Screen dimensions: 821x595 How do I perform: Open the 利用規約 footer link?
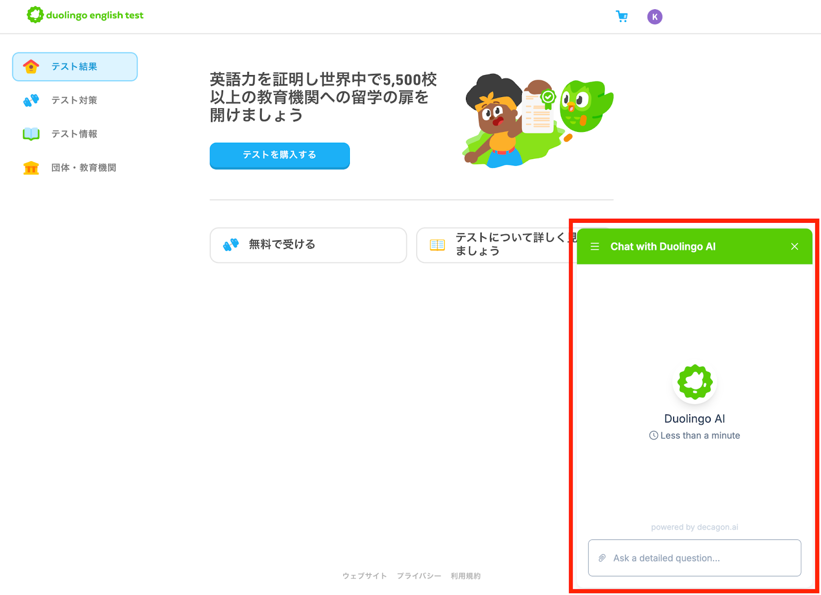coord(465,576)
